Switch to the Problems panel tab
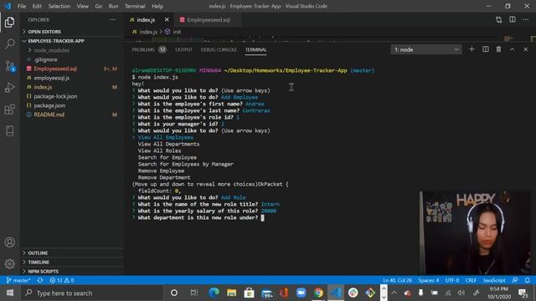 [149, 50]
